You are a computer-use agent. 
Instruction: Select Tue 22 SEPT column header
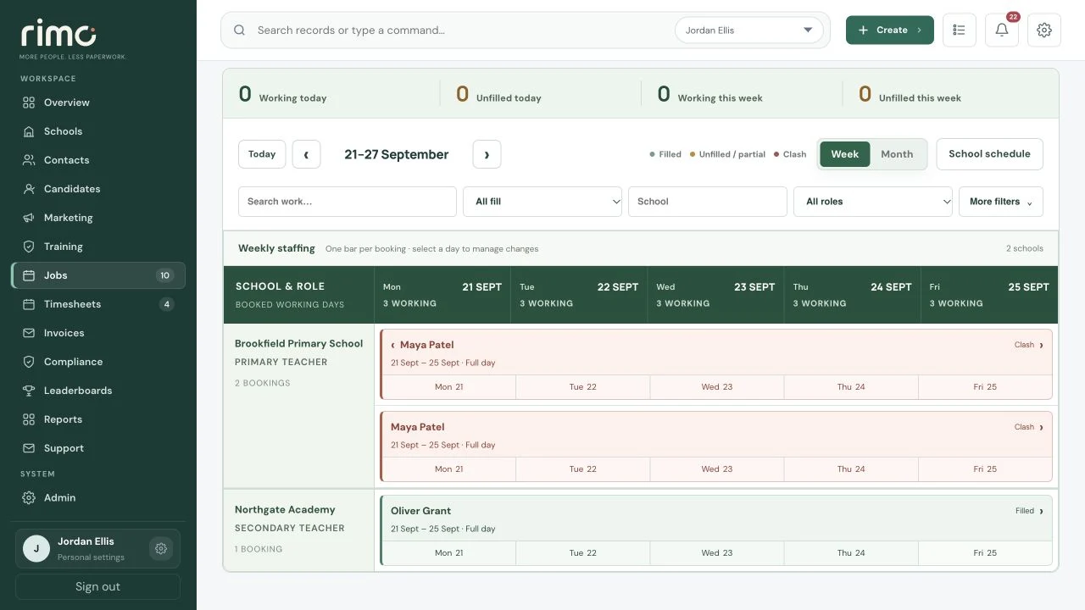point(579,295)
